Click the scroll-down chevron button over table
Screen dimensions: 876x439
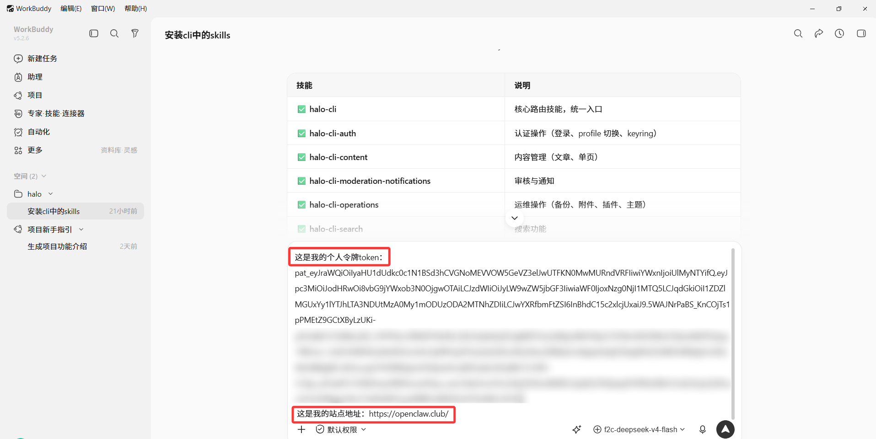click(x=515, y=218)
